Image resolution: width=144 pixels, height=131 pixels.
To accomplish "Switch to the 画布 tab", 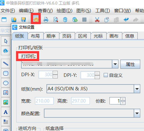I will tap(114, 36).
